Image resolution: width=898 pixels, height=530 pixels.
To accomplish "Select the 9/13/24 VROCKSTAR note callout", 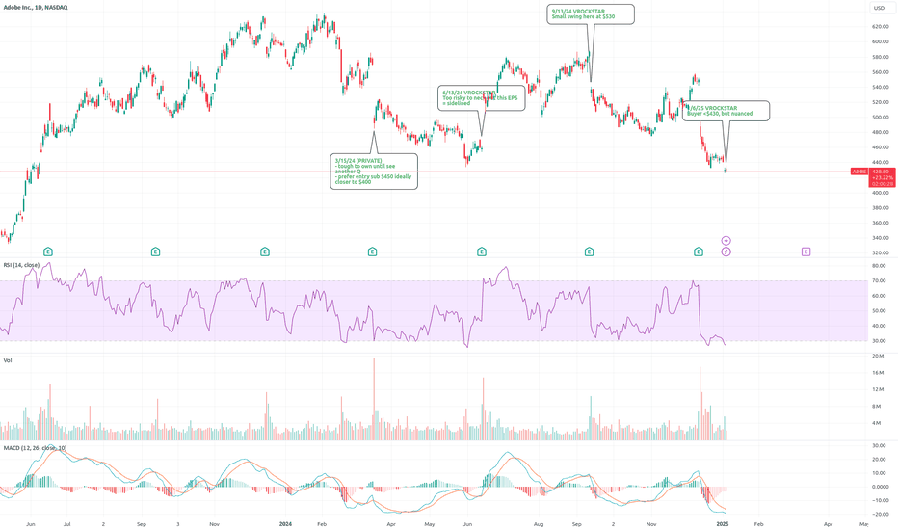I will click(591, 14).
